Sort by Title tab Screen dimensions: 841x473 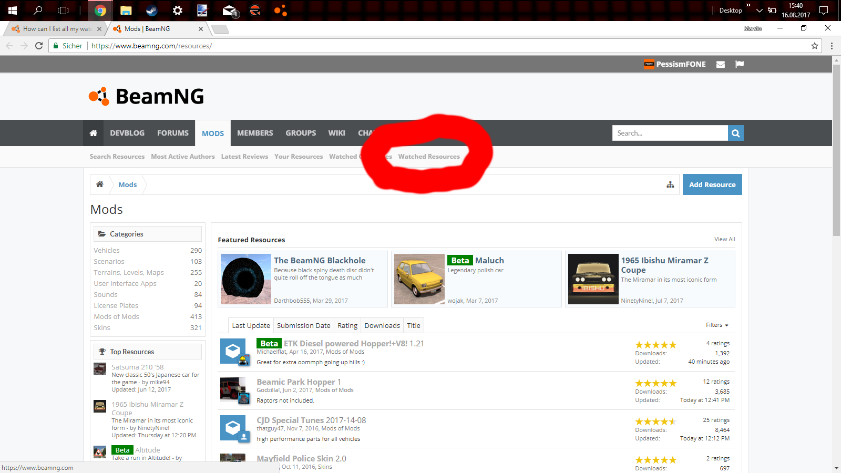(414, 325)
